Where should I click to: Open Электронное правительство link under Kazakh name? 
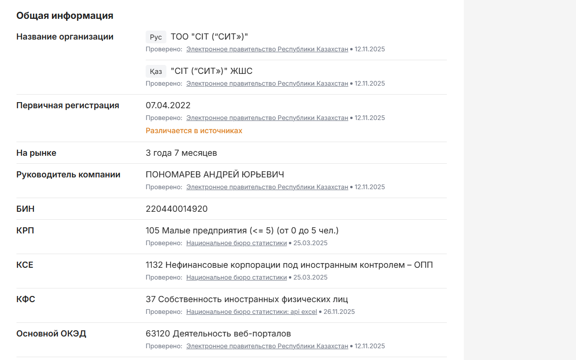pyautogui.click(x=267, y=83)
